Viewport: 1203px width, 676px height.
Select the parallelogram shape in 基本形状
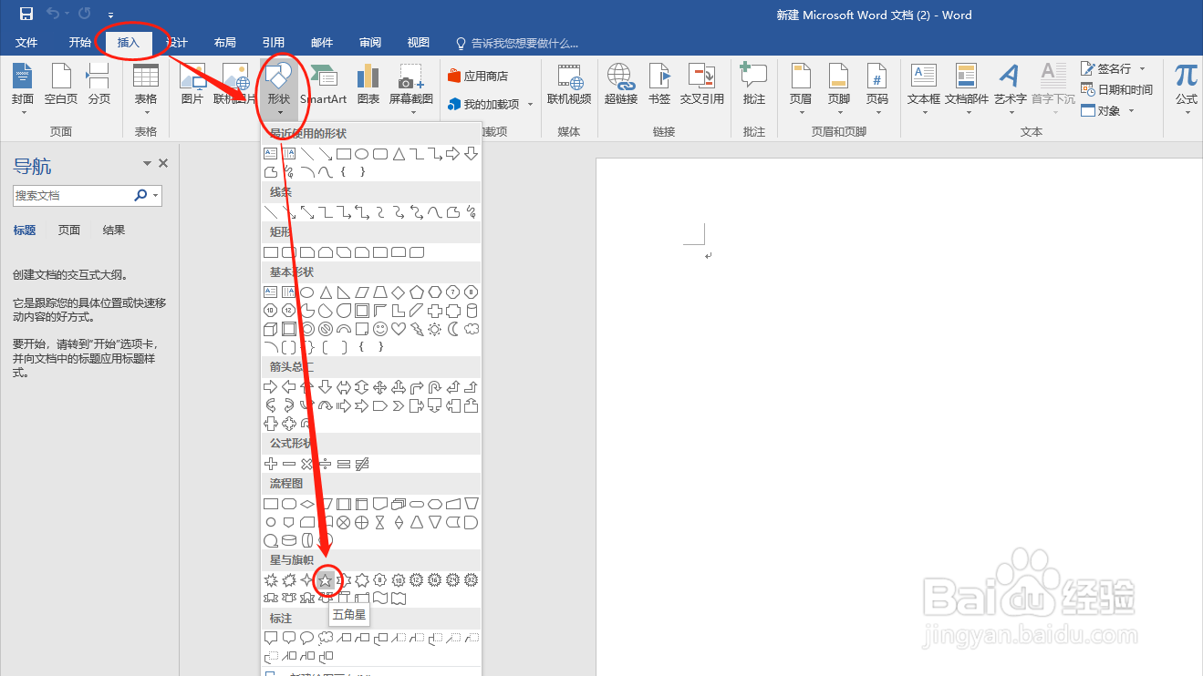click(362, 292)
